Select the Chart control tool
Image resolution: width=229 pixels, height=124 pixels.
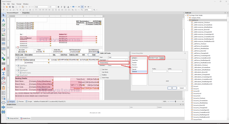pos(4,68)
